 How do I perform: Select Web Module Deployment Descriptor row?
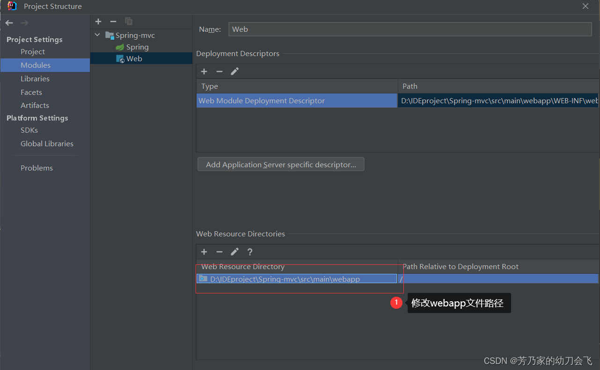pyautogui.click(x=297, y=100)
